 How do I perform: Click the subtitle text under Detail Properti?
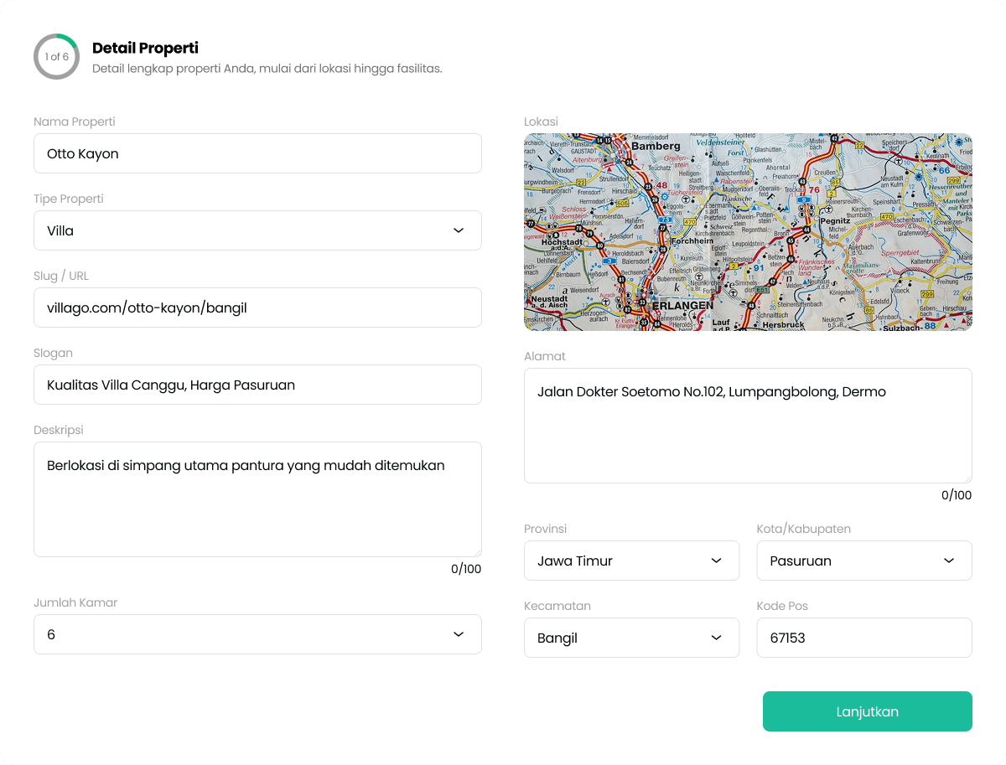[x=267, y=68]
